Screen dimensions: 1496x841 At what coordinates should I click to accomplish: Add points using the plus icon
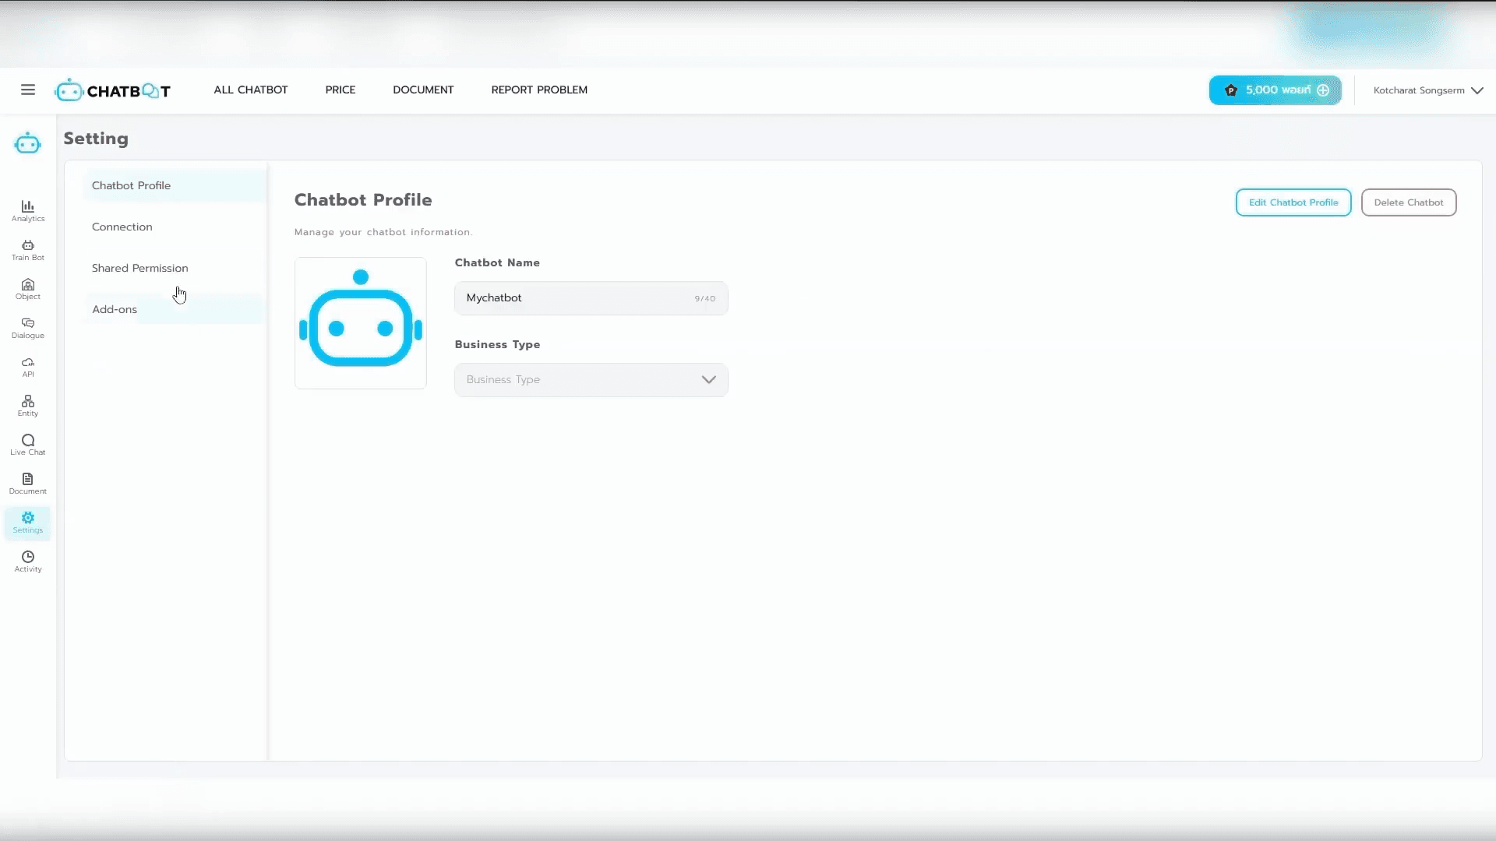click(1323, 90)
